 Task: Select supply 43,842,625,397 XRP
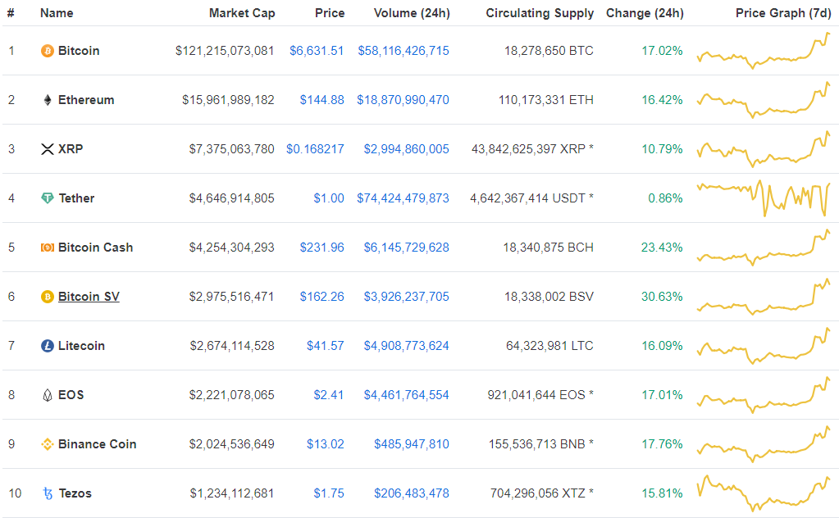(x=532, y=149)
